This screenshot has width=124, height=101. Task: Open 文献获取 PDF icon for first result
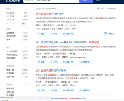(x=109, y=34)
